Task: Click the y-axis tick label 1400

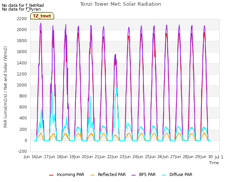Action: 22,63
